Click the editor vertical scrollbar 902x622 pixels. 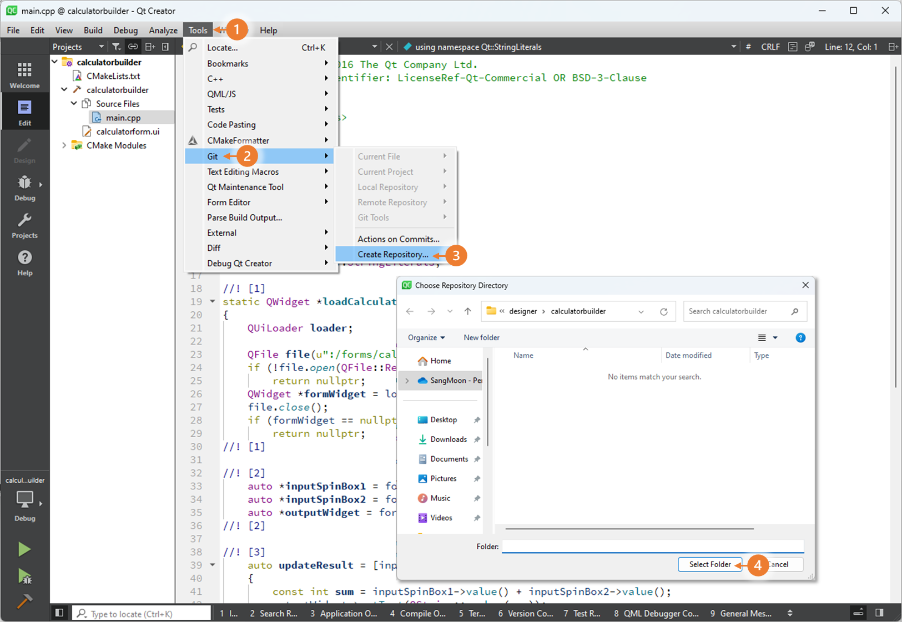[896, 227]
